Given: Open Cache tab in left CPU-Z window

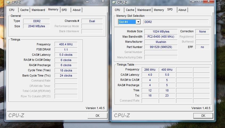Looking at the screenshot, I should click(x=24, y=10).
